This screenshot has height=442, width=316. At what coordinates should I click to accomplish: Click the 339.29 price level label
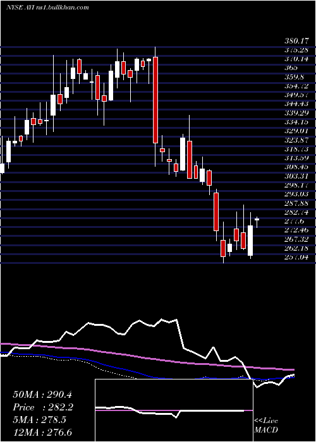click(x=296, y=113)
